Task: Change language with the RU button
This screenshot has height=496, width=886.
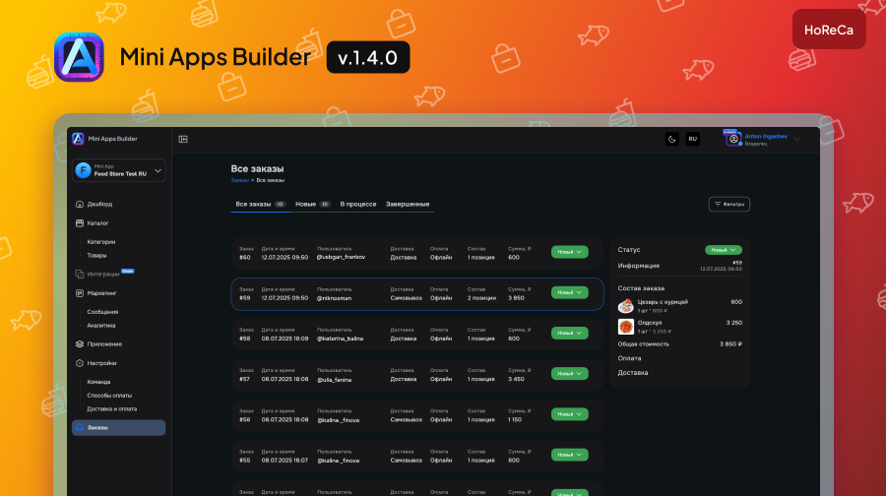Action: (x=693, y=139)
